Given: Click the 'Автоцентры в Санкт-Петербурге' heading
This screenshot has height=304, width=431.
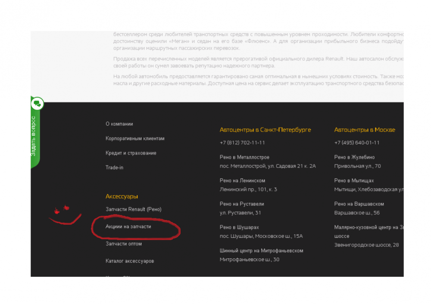Looking at the screenshot, I should point(265,130).
